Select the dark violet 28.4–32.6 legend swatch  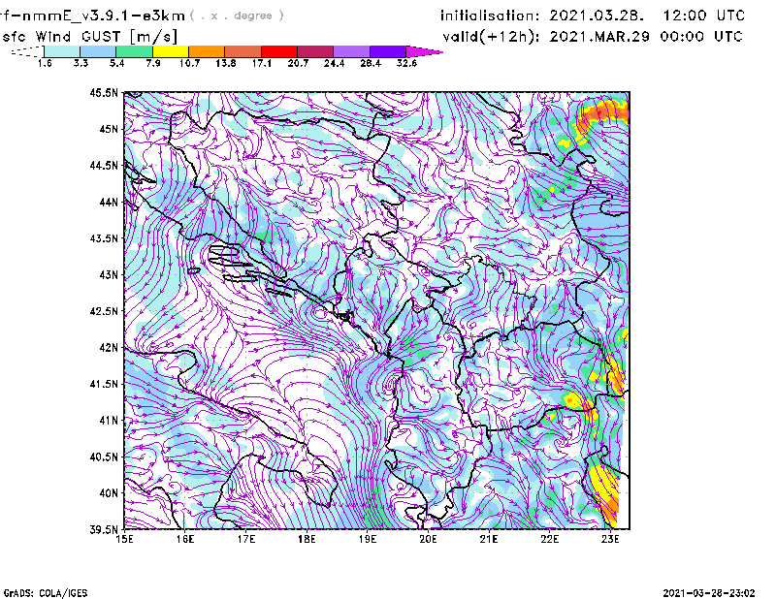387,51
